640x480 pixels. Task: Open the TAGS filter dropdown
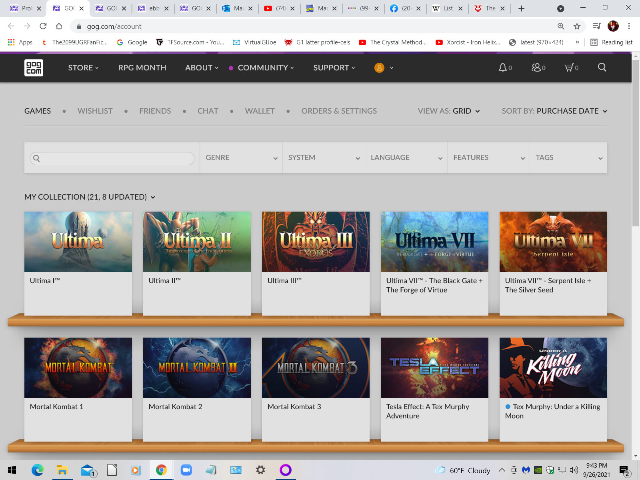568,158
